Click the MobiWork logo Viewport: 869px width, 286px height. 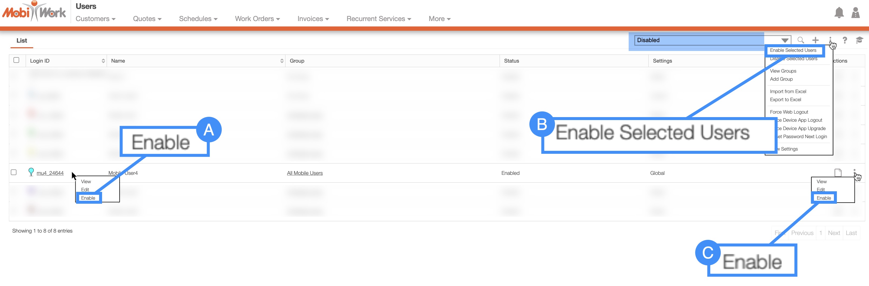(34, 12)
